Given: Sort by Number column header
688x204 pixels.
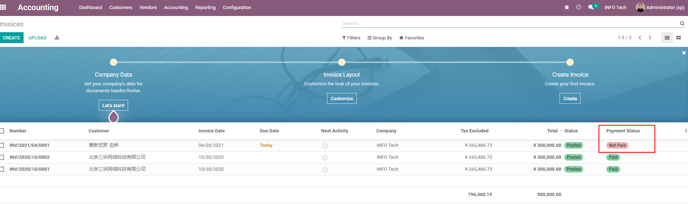Looking at the screenshot, I should [18, 131].
